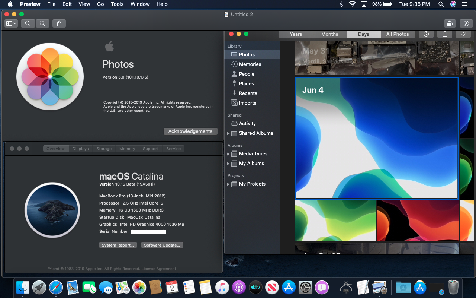Screen dimensions: 476x298
Task: Open the License Agreement link
Action: click(x=159, y=269)
